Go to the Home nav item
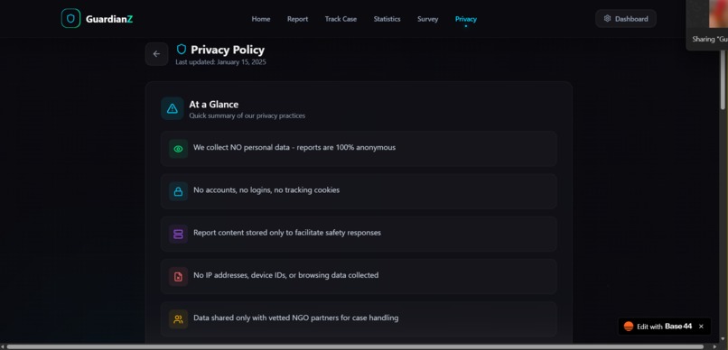Viewport: 728px width, 350px height. click(x=261, y=19)
